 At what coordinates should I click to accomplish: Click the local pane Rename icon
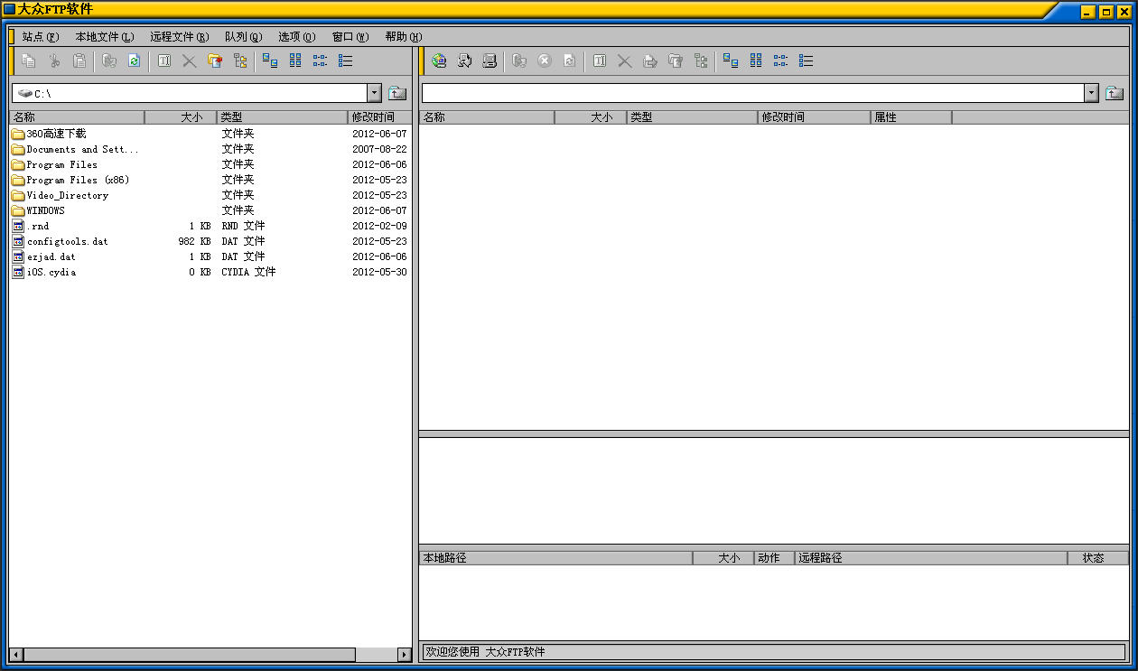(x=163, y=61)
